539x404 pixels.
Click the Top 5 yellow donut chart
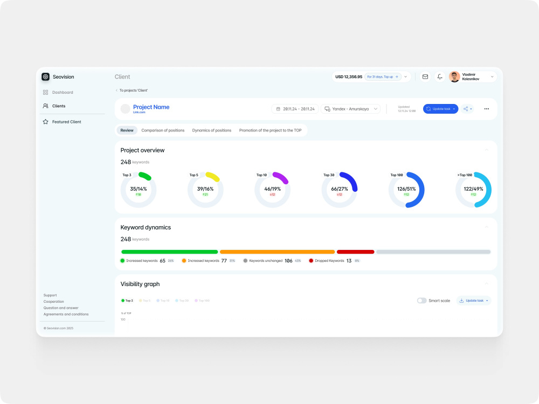205,190
